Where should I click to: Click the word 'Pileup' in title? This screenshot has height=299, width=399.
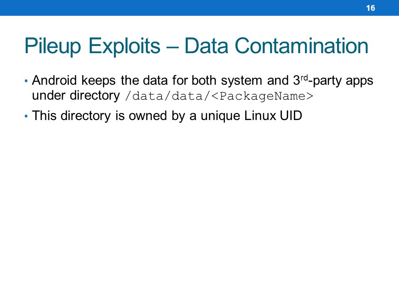[x=53, y=46]
